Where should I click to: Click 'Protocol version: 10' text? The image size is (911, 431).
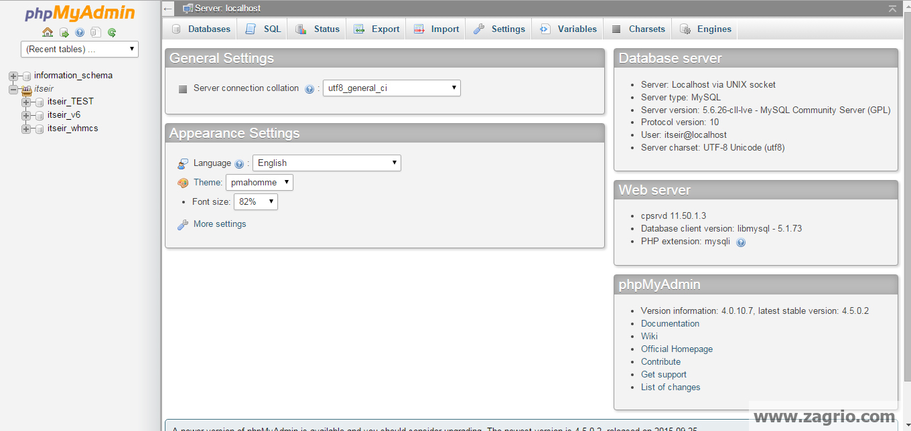tap(680, 122)
